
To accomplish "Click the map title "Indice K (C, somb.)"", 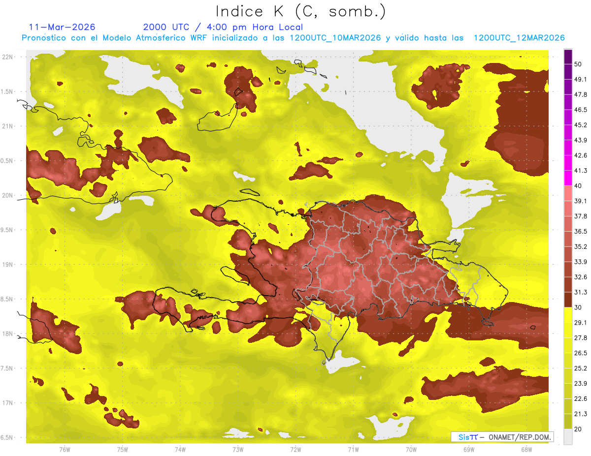I will pyautogui.click(x=301, y=11).
